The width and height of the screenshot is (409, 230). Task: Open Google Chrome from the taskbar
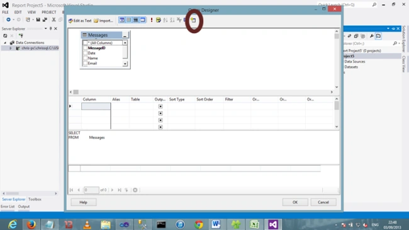coord(199,224)
